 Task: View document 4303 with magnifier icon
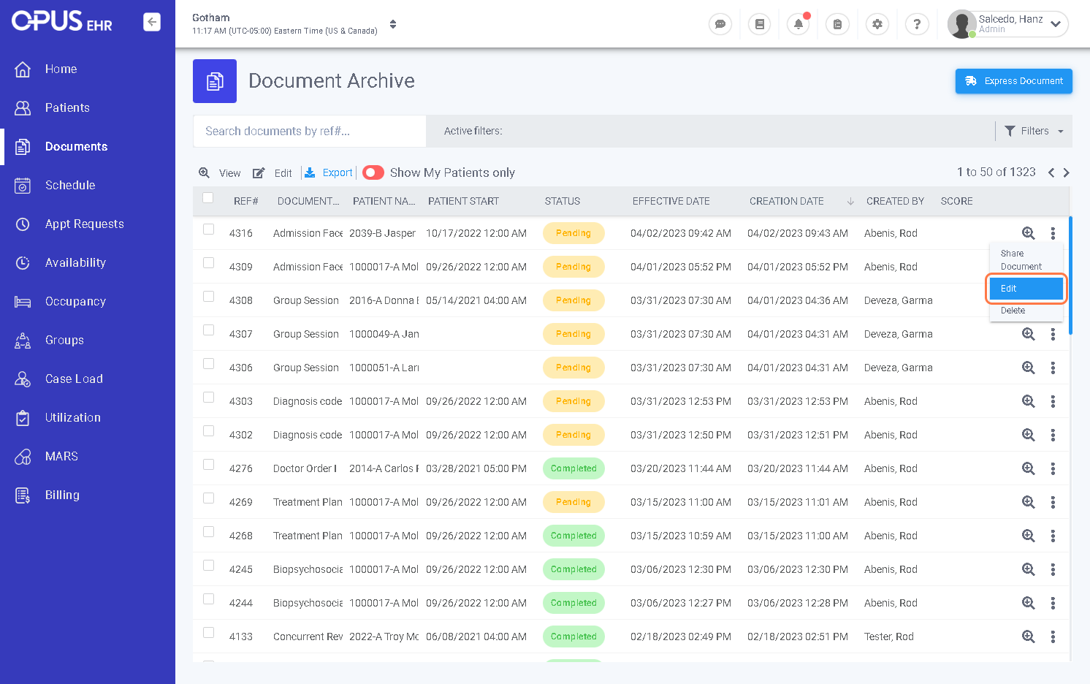(1029, 401)
